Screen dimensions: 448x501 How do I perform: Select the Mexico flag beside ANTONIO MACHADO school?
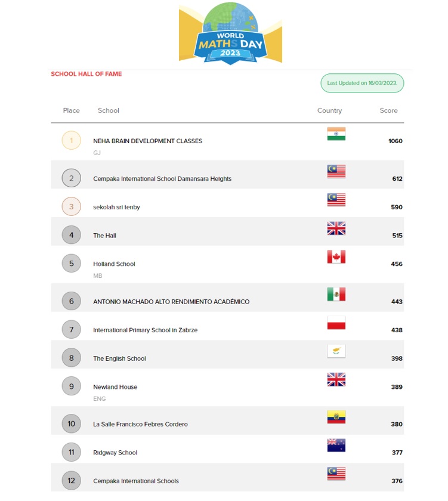[x=337, y=293]
